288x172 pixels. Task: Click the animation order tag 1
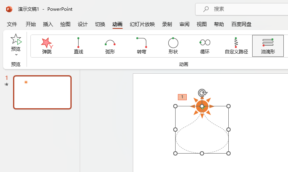point(182,97)
